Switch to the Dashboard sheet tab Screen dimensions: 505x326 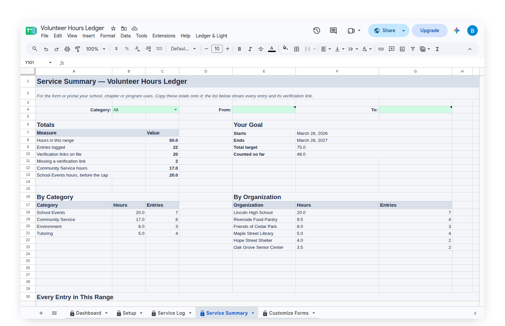point(88,313)
